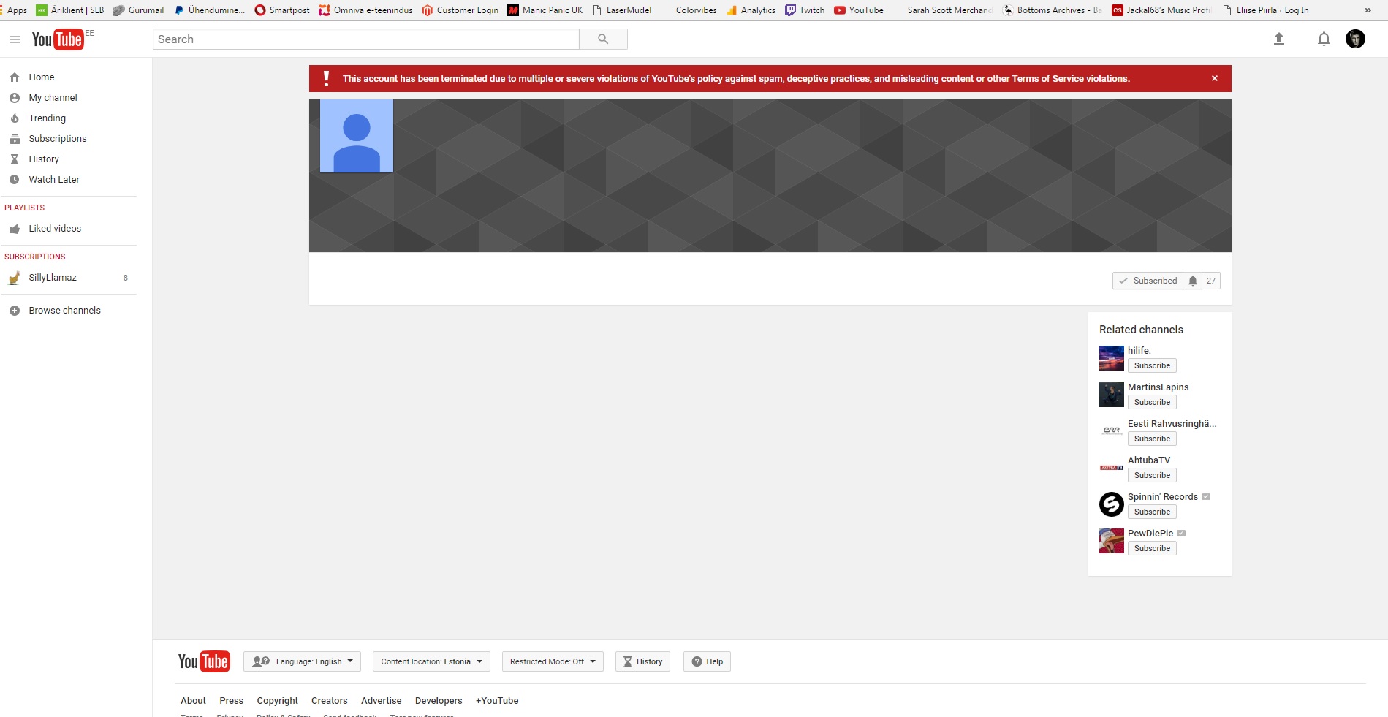The height and width of the screenshot is (717, 1388).
Task: Click the Subscriptions sidebar icon
Action: 15,139
